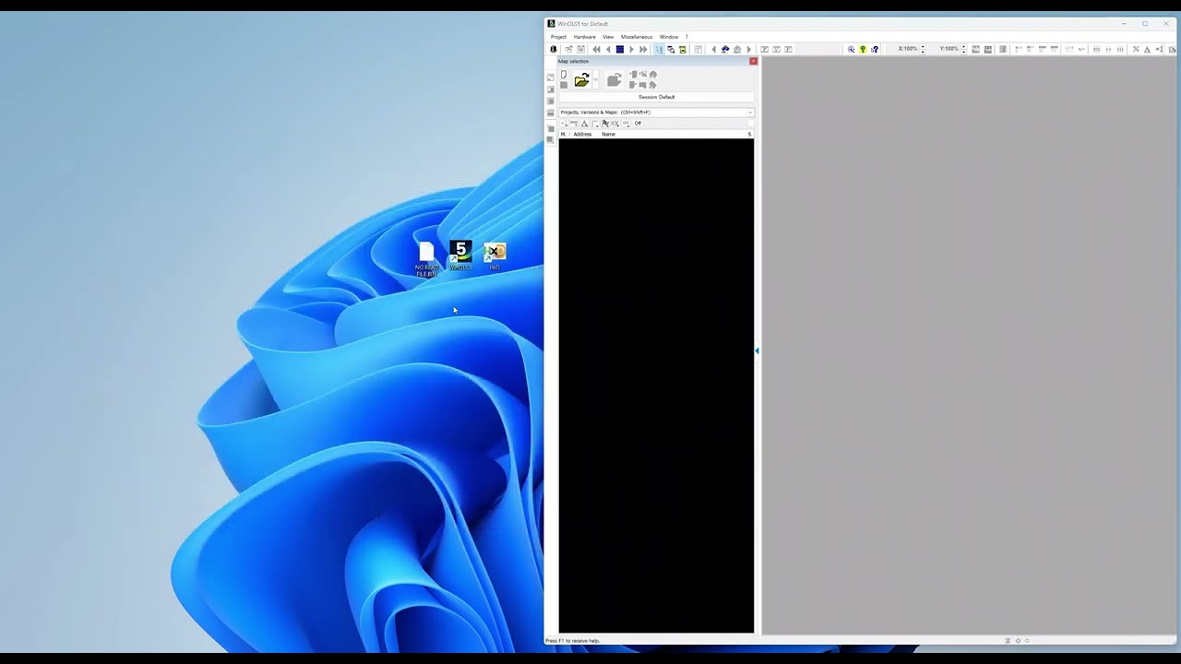The height and width of the screenshot is (664, 1181).
Task: Open the Miscellaneous menu
Action: [x=637, y=37]
